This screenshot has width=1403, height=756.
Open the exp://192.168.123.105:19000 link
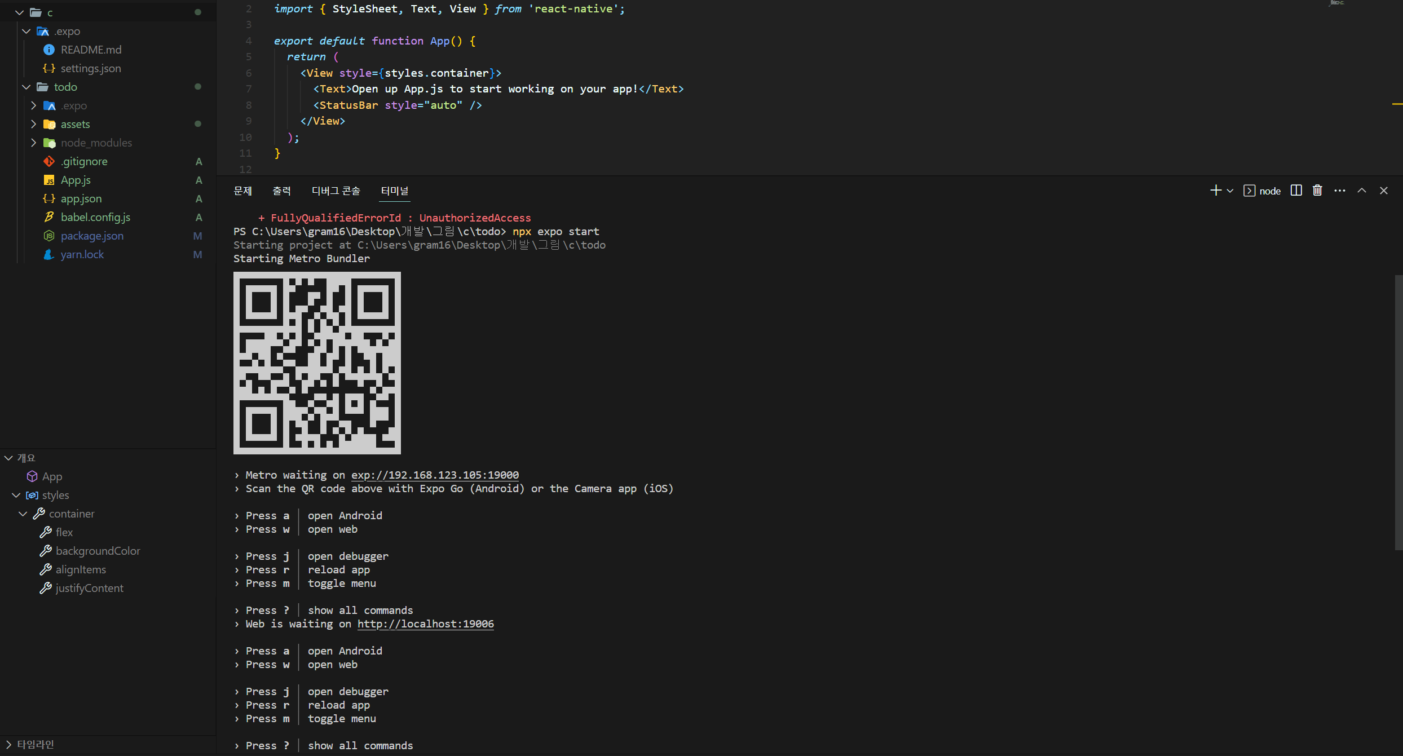coord(435,475)
